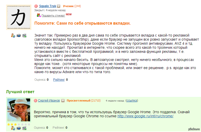Open Сергей Иванов's profile link

49,101
